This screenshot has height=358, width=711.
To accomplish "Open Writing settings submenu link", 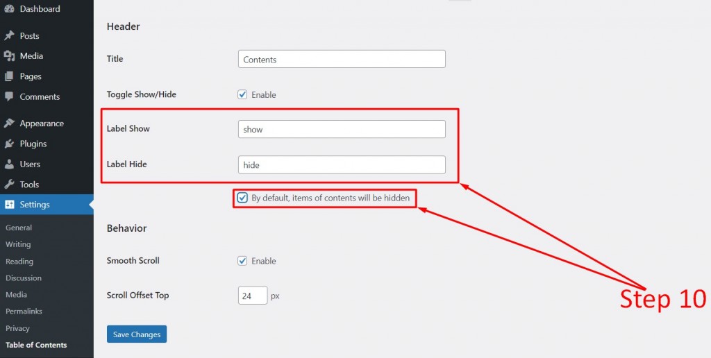I will pos(18,244).
